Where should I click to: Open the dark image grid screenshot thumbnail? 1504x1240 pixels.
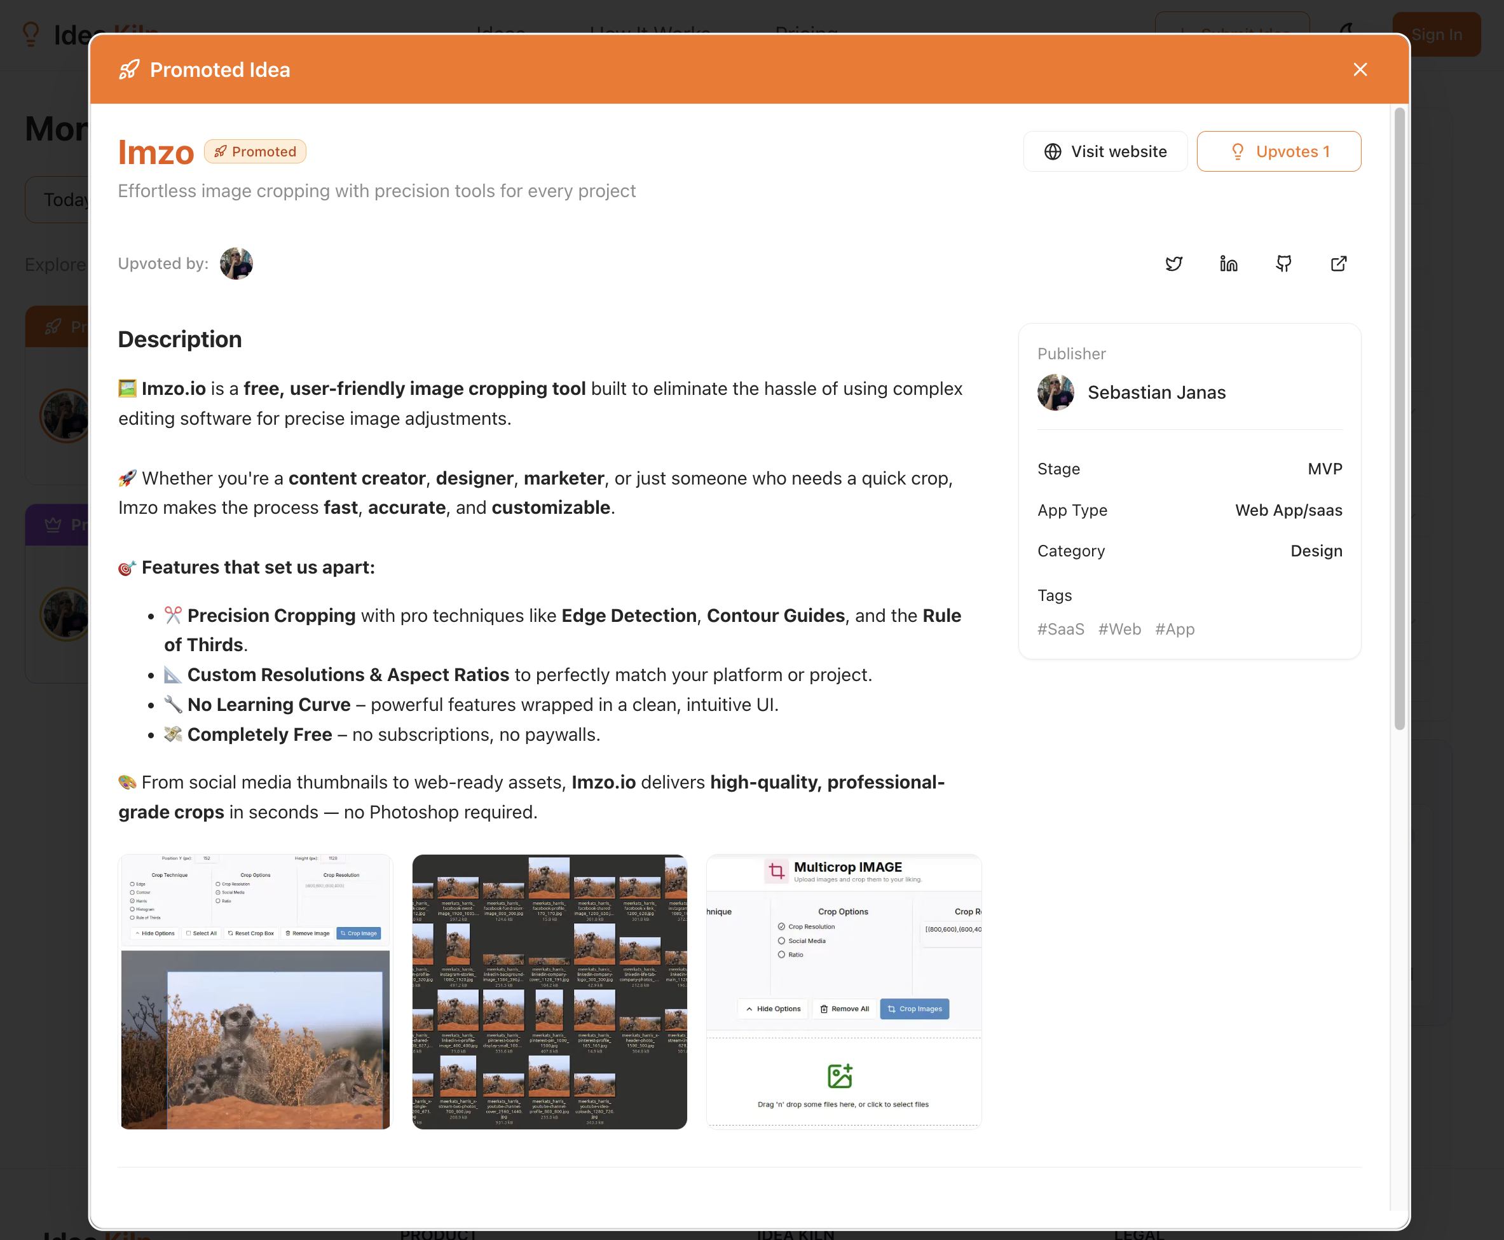tap(549, 991)
